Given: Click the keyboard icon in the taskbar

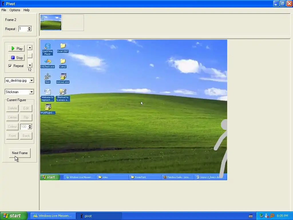Looking at the screenshot, I should pos(251,216).
